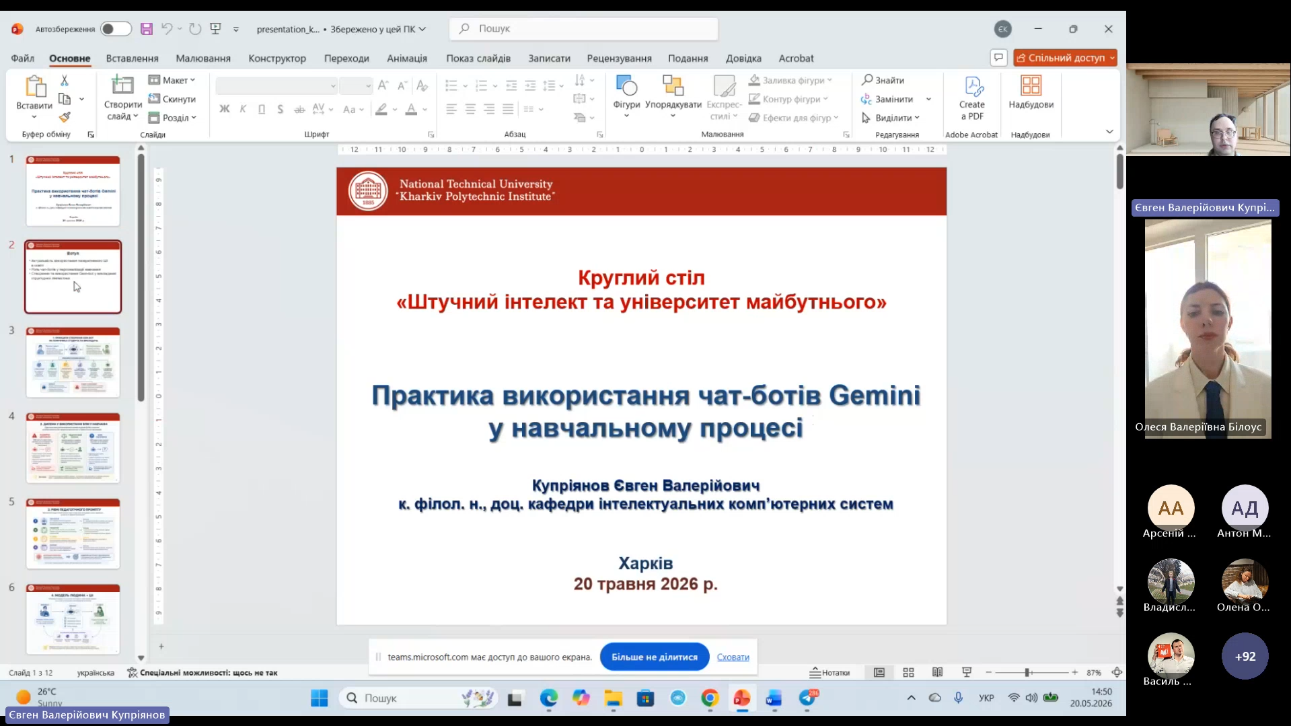Open Reading view icon in status bar
Image resolution: width=1291 pixels, height=726 pixels.
click(x=937, y=672)
